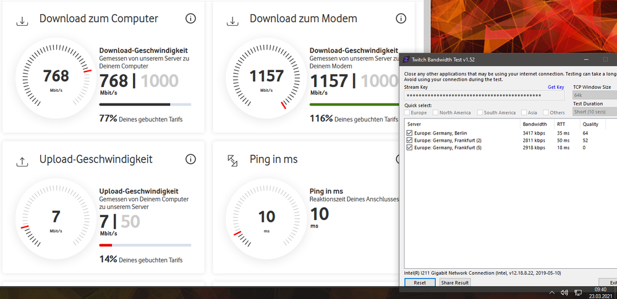Screen dimensions: 617x299
Task: Open the network icon in system tray
Action: (578, 292)
